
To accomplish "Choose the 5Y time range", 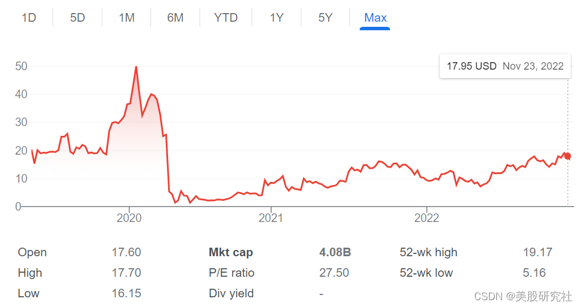I will click(x=325, y=18).
